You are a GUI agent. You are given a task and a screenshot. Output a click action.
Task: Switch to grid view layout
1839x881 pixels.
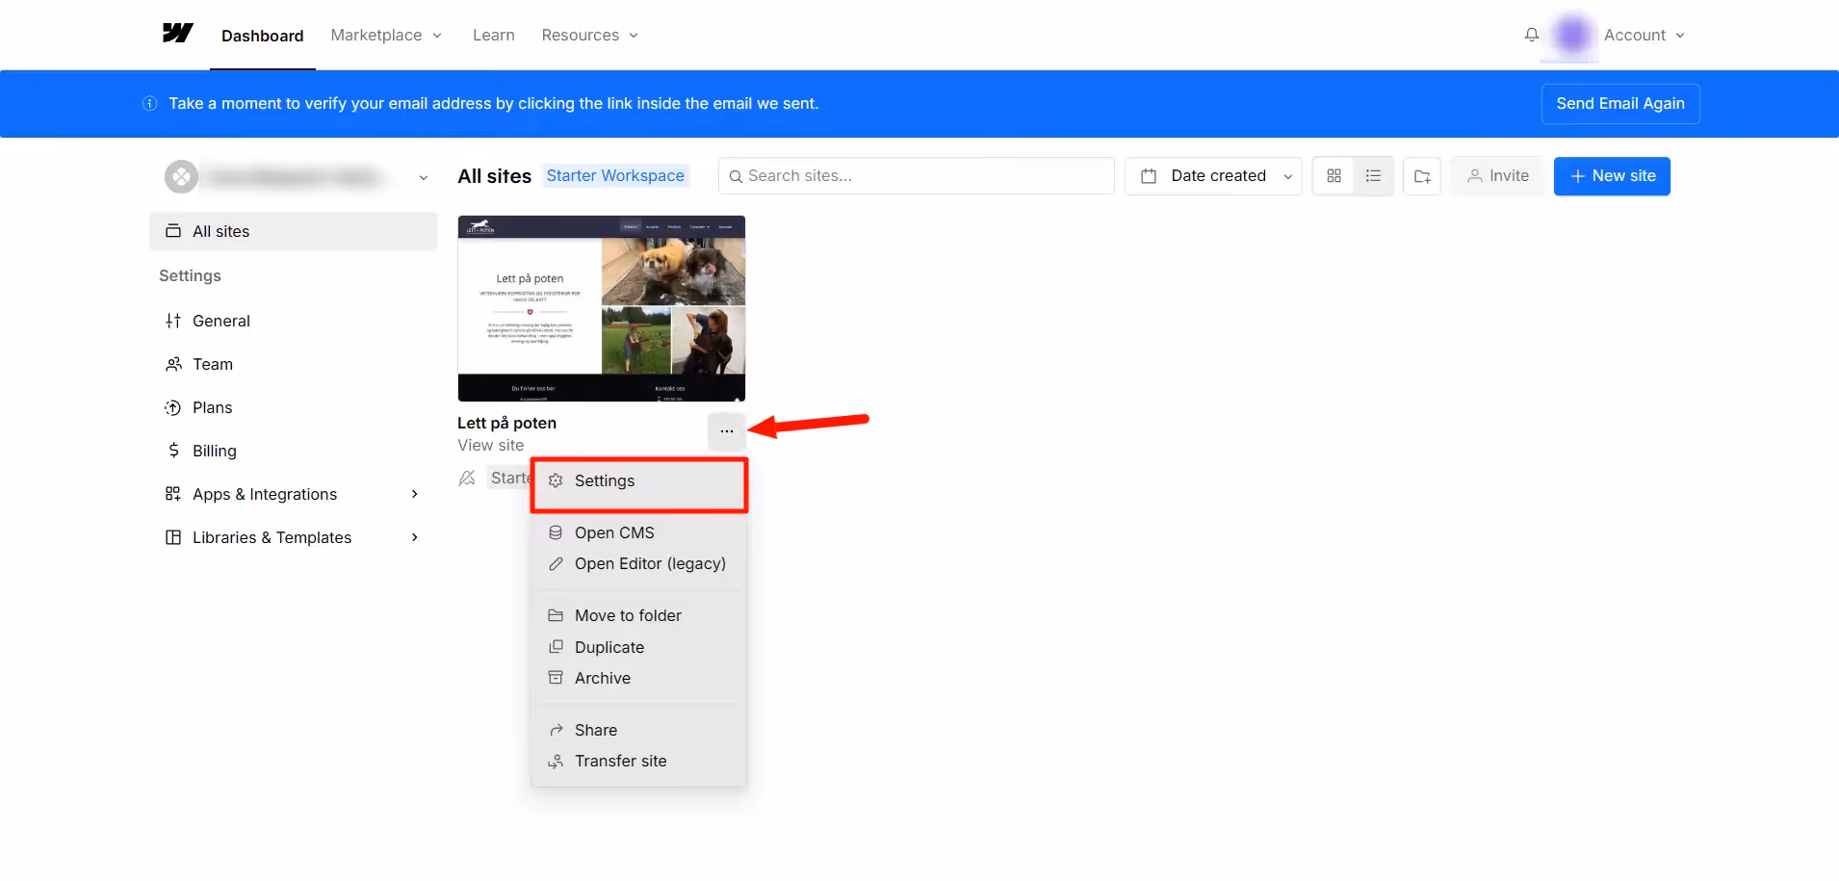[x=1334, y=176]
